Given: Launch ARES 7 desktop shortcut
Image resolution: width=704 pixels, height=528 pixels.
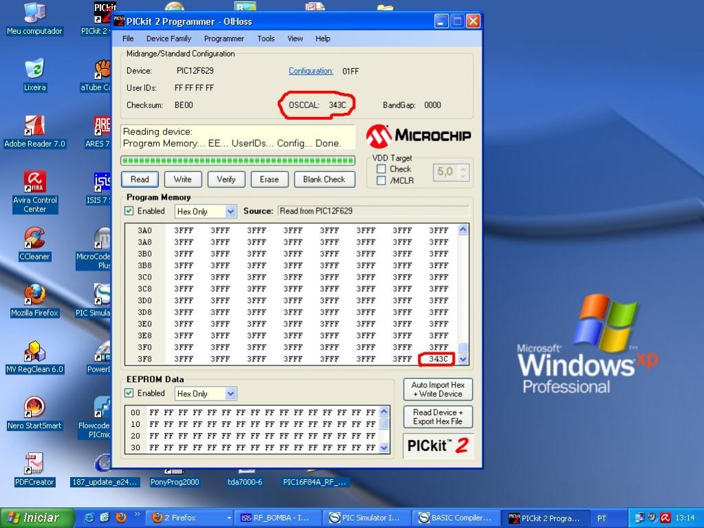Looking at the screenshot, I should pos(99,131).
